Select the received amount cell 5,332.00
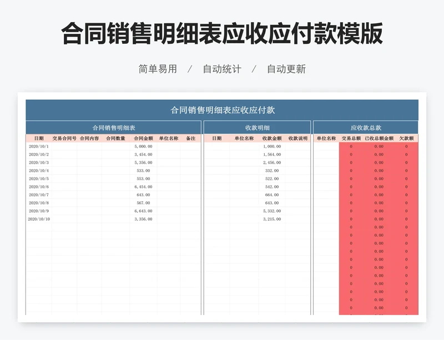 coord(272,211)
